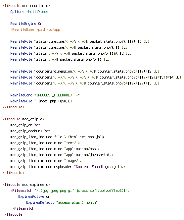Click the IfModule mod_gzip.c opening tag
The image size is (184, 220).
[23, 119]
